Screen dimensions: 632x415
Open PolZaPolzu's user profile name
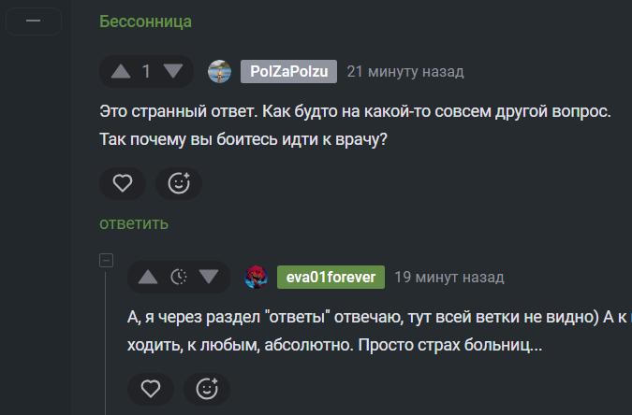[x=288, y=71]
